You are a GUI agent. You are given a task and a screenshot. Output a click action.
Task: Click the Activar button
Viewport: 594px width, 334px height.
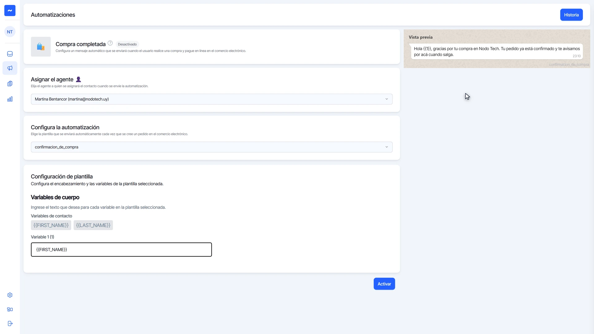384,284
